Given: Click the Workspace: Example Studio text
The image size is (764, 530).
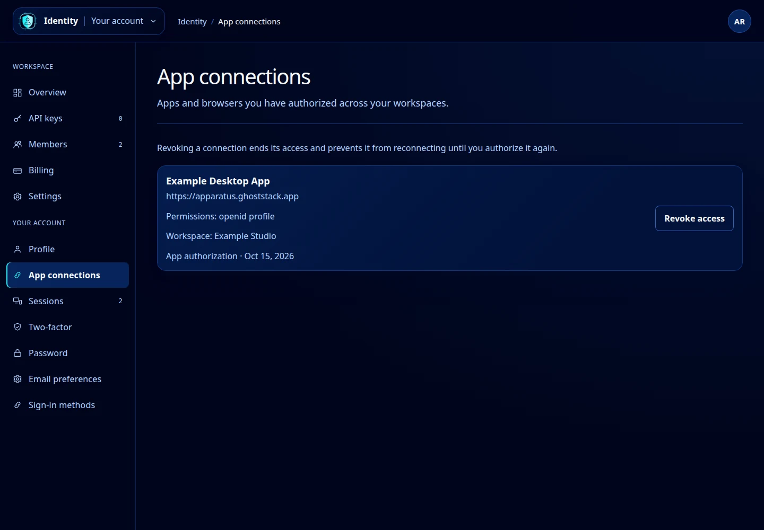Looking at the screenshot, I should coord(221,236).
